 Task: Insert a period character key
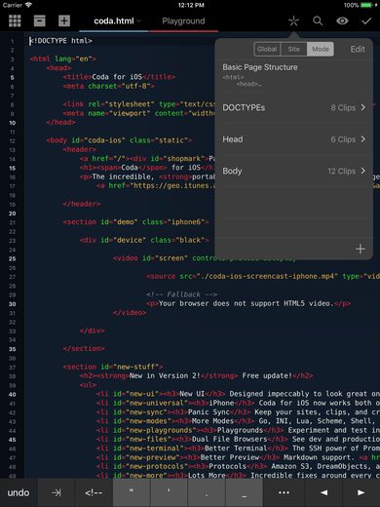point(207,492)
